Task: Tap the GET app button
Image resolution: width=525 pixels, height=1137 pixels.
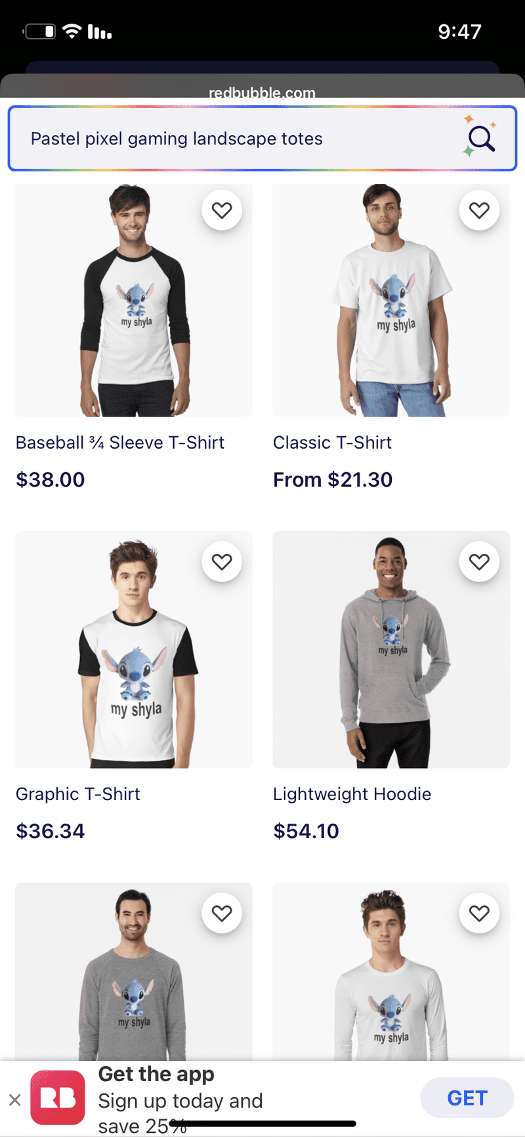Action: [467, 1098]
